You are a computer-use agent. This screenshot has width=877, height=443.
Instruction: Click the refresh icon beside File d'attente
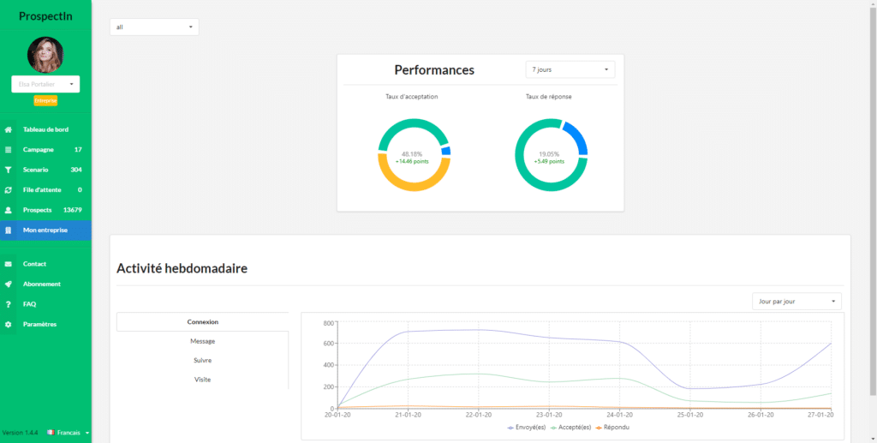(x=8, y=190)
